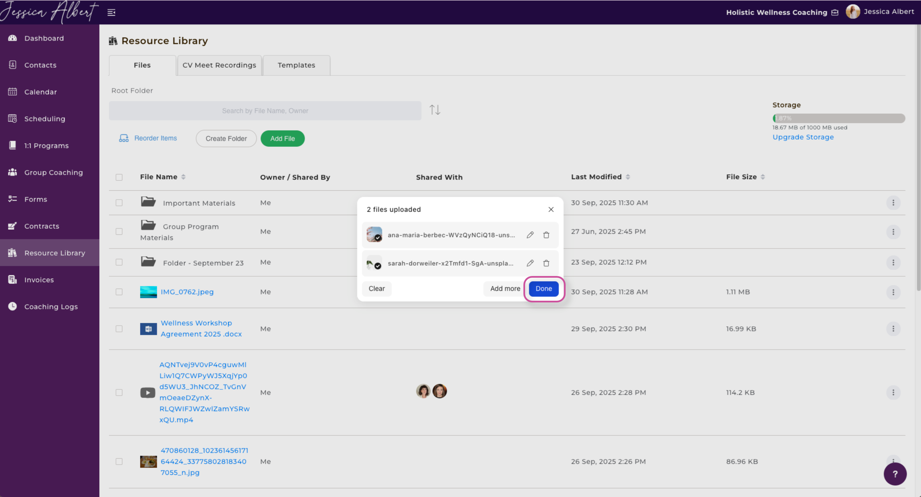The width and height of the screenshot is (921, 497).
Task: Click the Search by File Name field
Action: [x=265, y=111]
